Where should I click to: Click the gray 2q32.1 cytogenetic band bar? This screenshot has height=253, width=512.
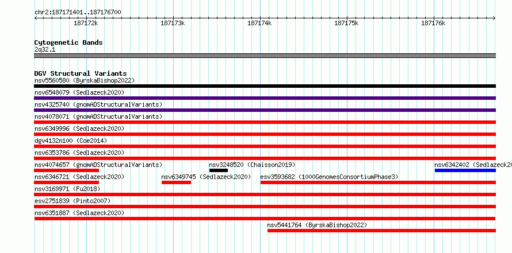[265, 56]
